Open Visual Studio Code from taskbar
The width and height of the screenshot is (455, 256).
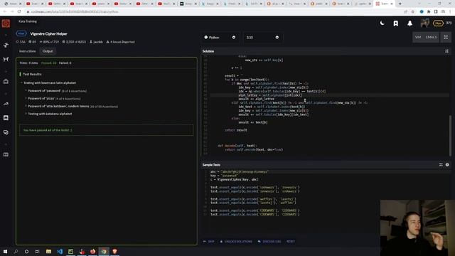(60, 251)
